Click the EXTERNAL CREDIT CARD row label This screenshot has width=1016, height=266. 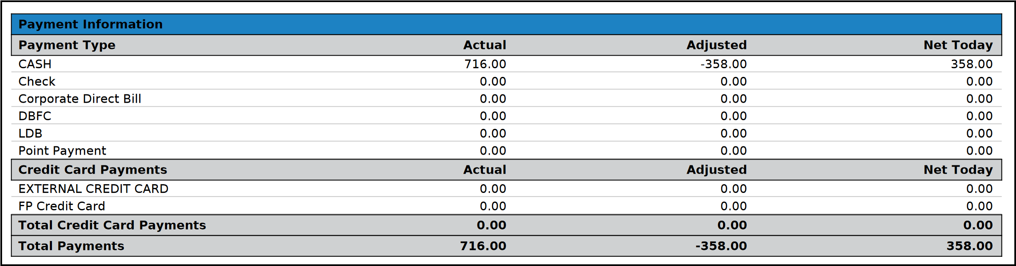93,189
